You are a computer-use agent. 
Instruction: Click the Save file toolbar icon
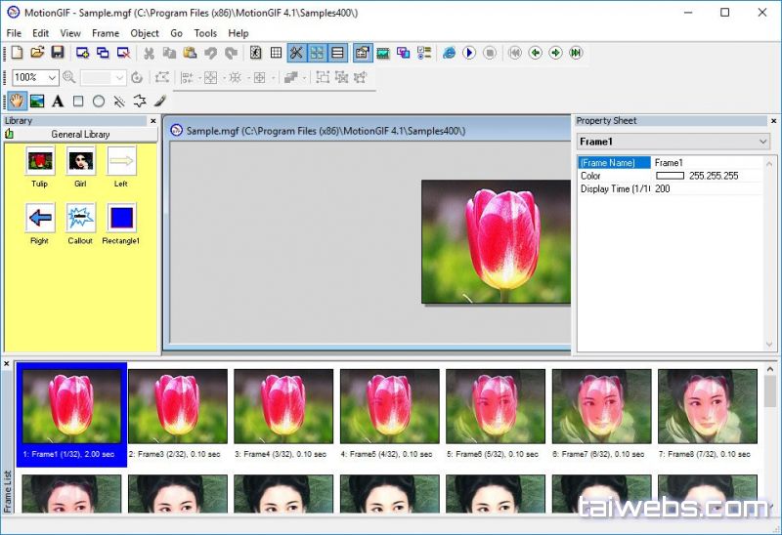58,53
